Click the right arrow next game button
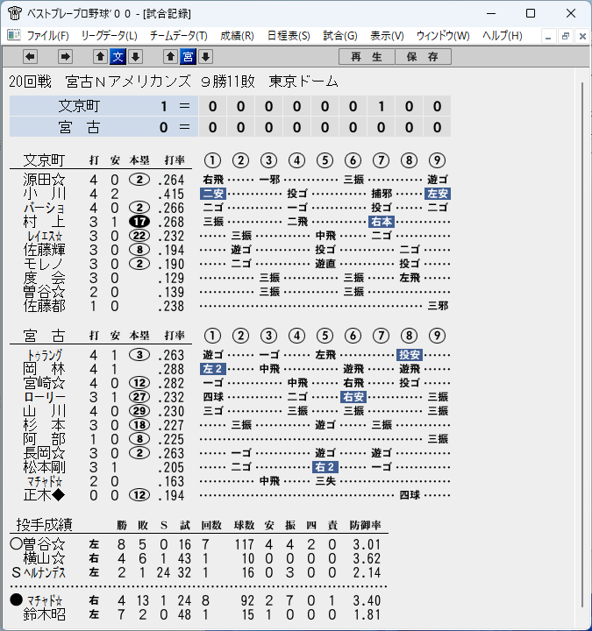The width and height of the screenshot is (592, 631). click(x=65, y=57)
